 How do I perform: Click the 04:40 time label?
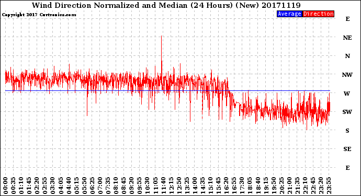[x=69, y=186]
